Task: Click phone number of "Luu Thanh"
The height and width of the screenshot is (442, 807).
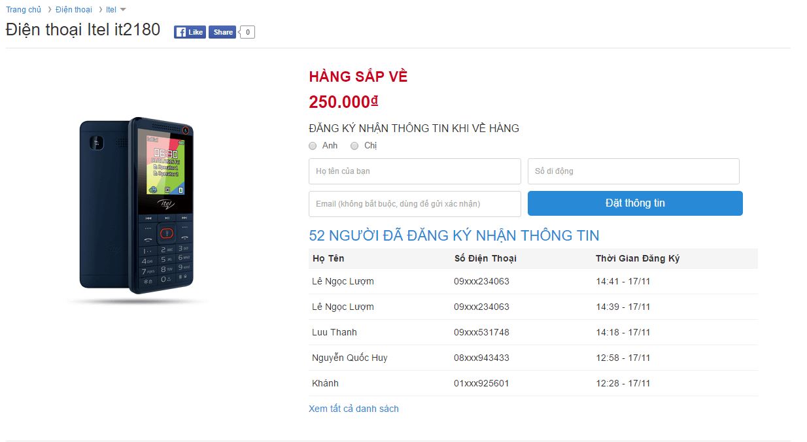Action: [482, 332]
